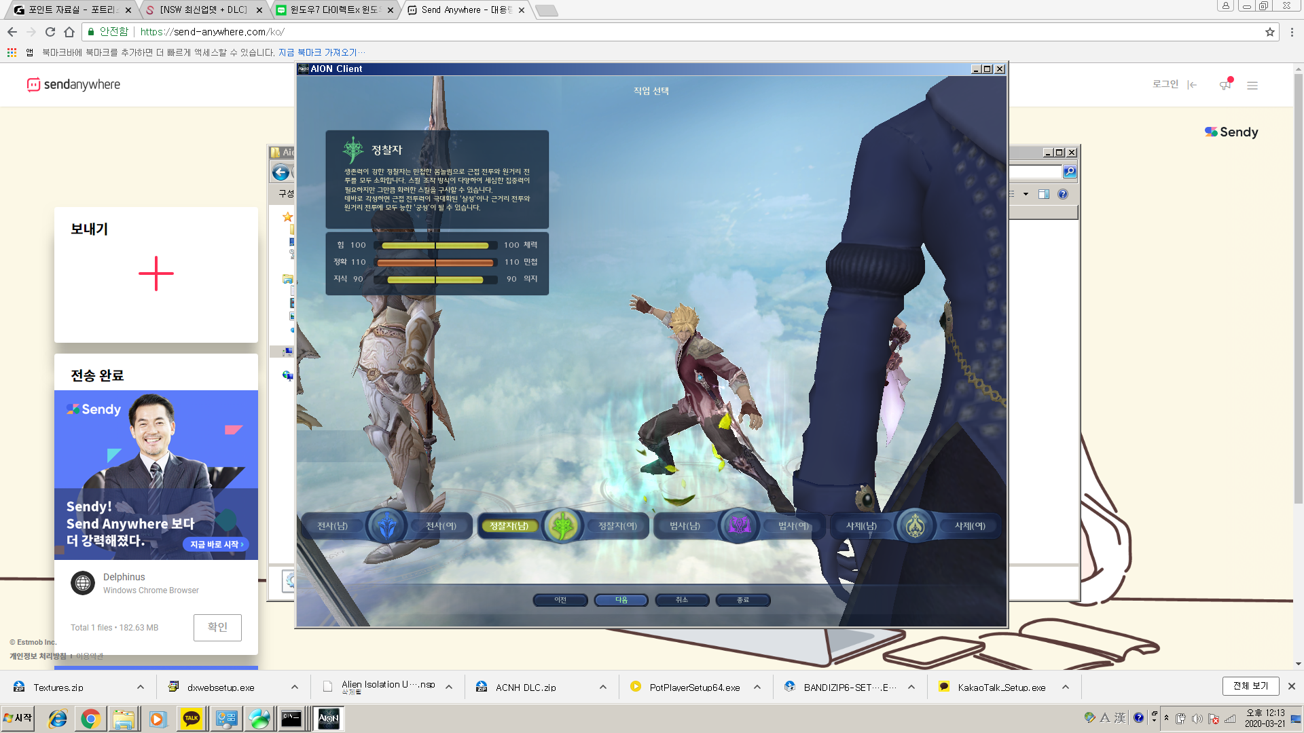Expand options arrow for ACNH DLC.zip download

(603, 688)
